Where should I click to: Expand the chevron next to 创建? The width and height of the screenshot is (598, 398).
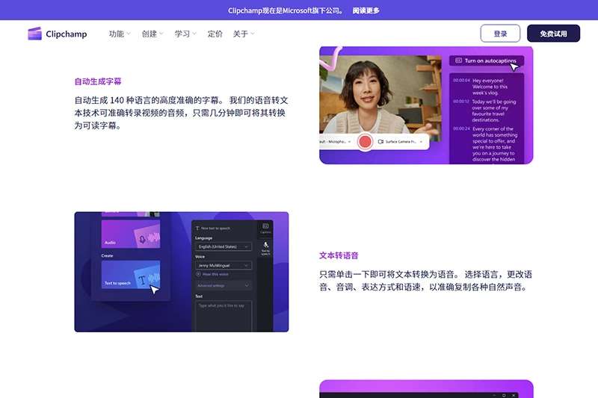click(161, 34)
